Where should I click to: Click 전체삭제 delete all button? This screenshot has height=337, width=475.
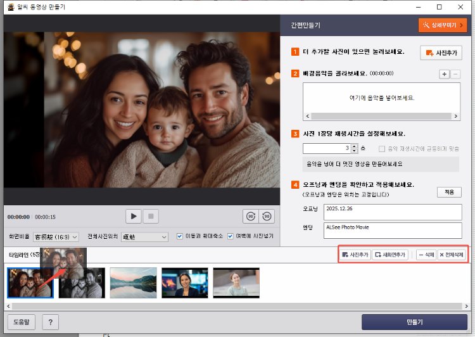(452, 255)
